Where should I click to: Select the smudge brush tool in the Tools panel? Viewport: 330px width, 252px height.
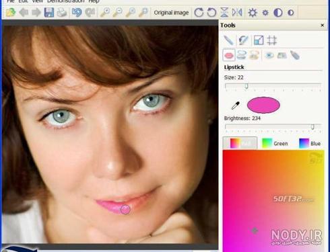(x=243, y=40)
